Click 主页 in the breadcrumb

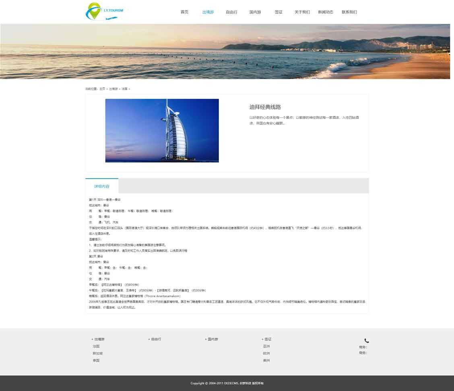102,89
